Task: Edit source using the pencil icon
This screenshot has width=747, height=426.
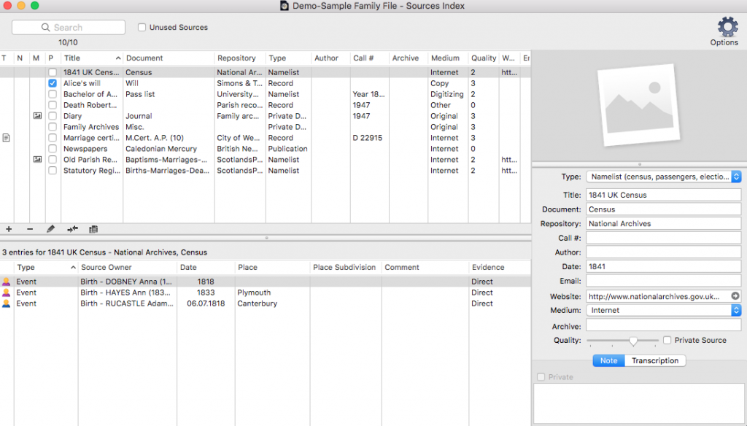Action: [x=50, y=229]
